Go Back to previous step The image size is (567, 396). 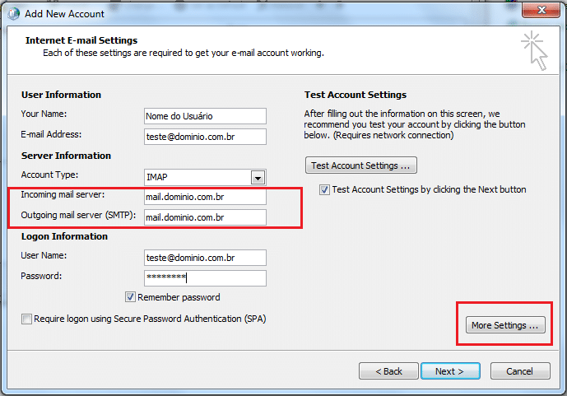coord(388,371)
